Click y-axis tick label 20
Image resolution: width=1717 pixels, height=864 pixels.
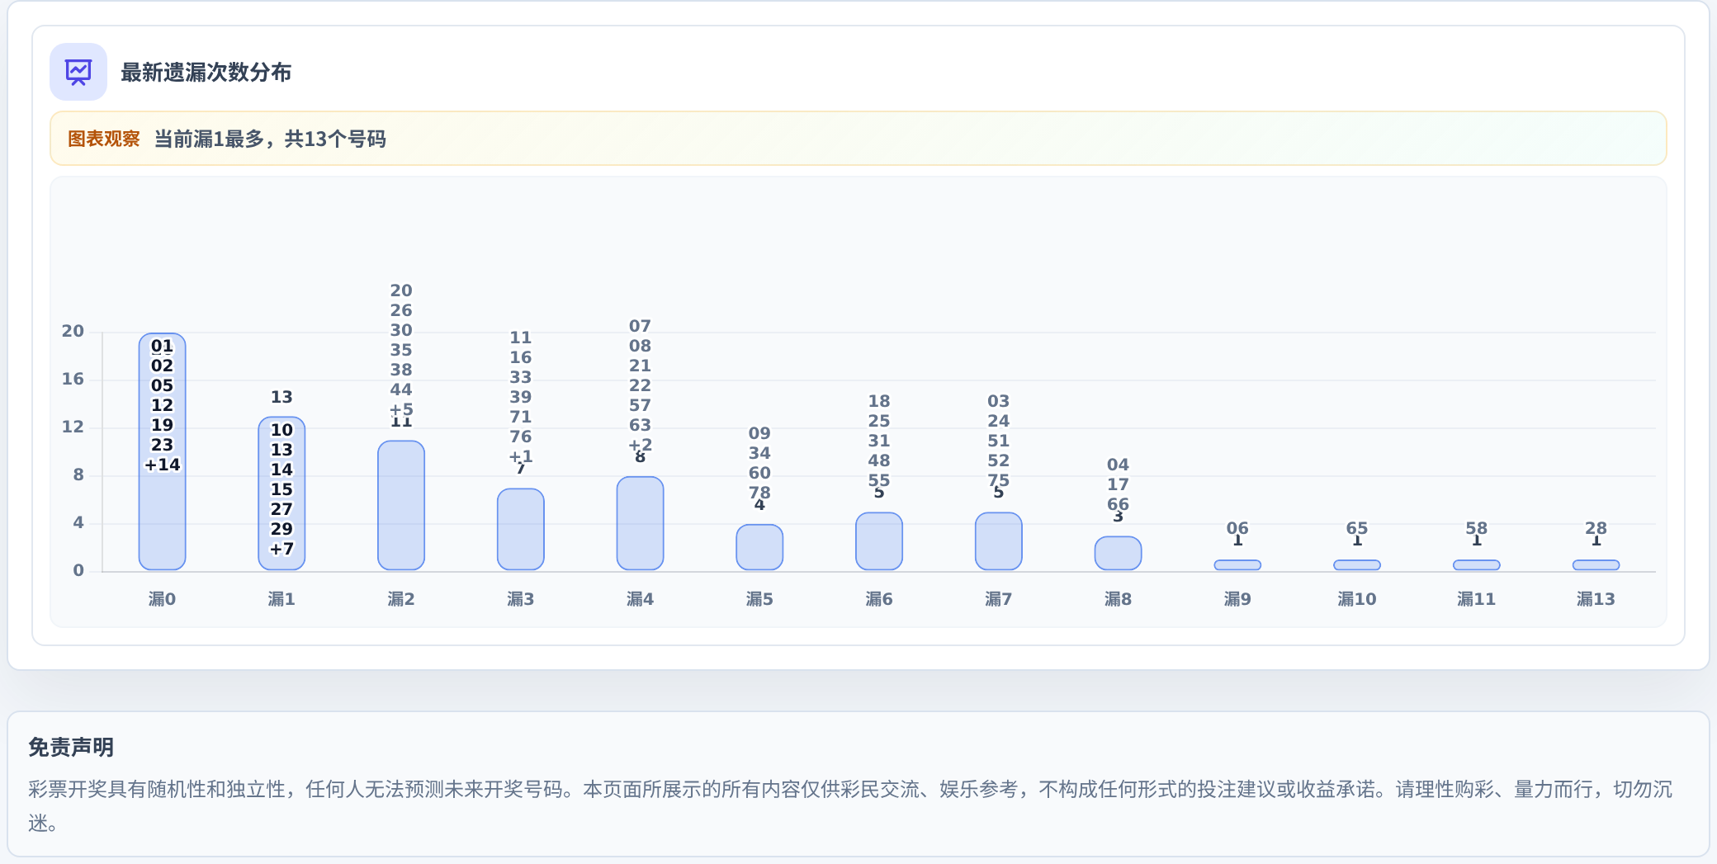coord(73,331)
